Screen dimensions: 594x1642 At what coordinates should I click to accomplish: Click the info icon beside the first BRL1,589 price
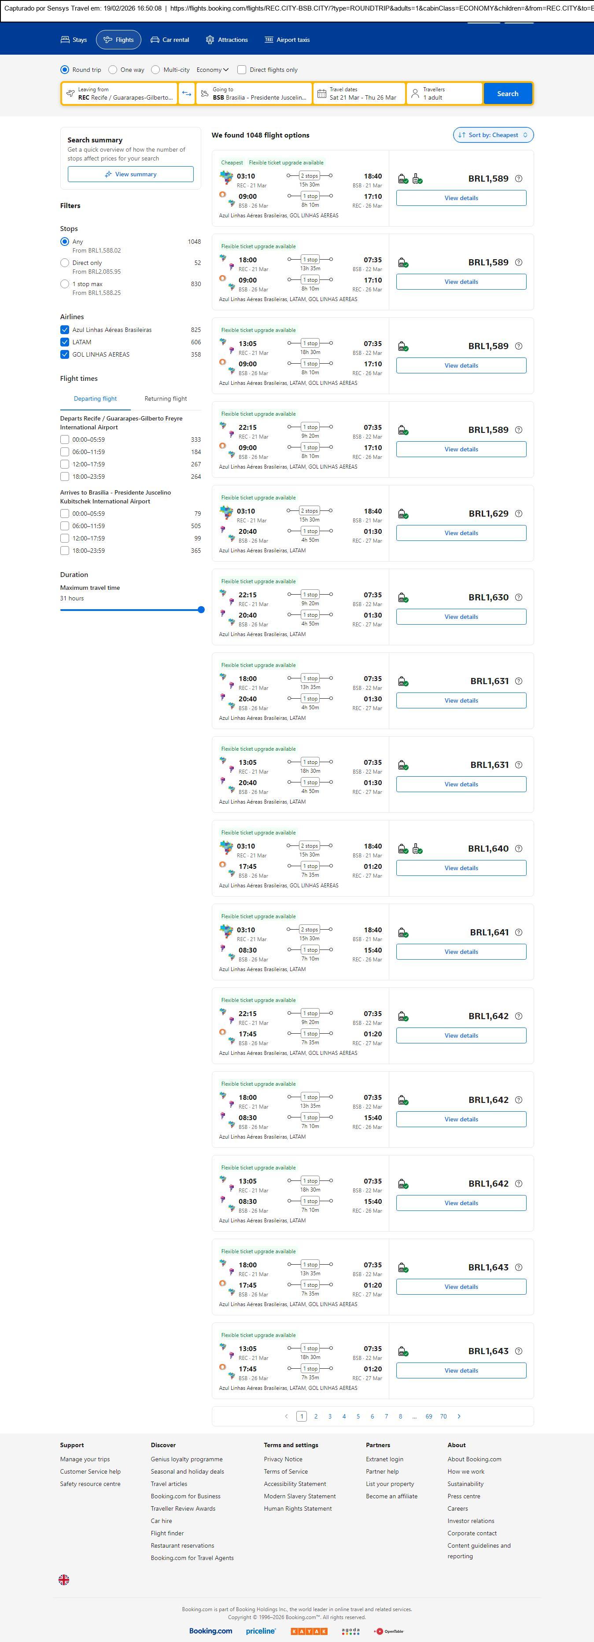[x=518, y=179]
